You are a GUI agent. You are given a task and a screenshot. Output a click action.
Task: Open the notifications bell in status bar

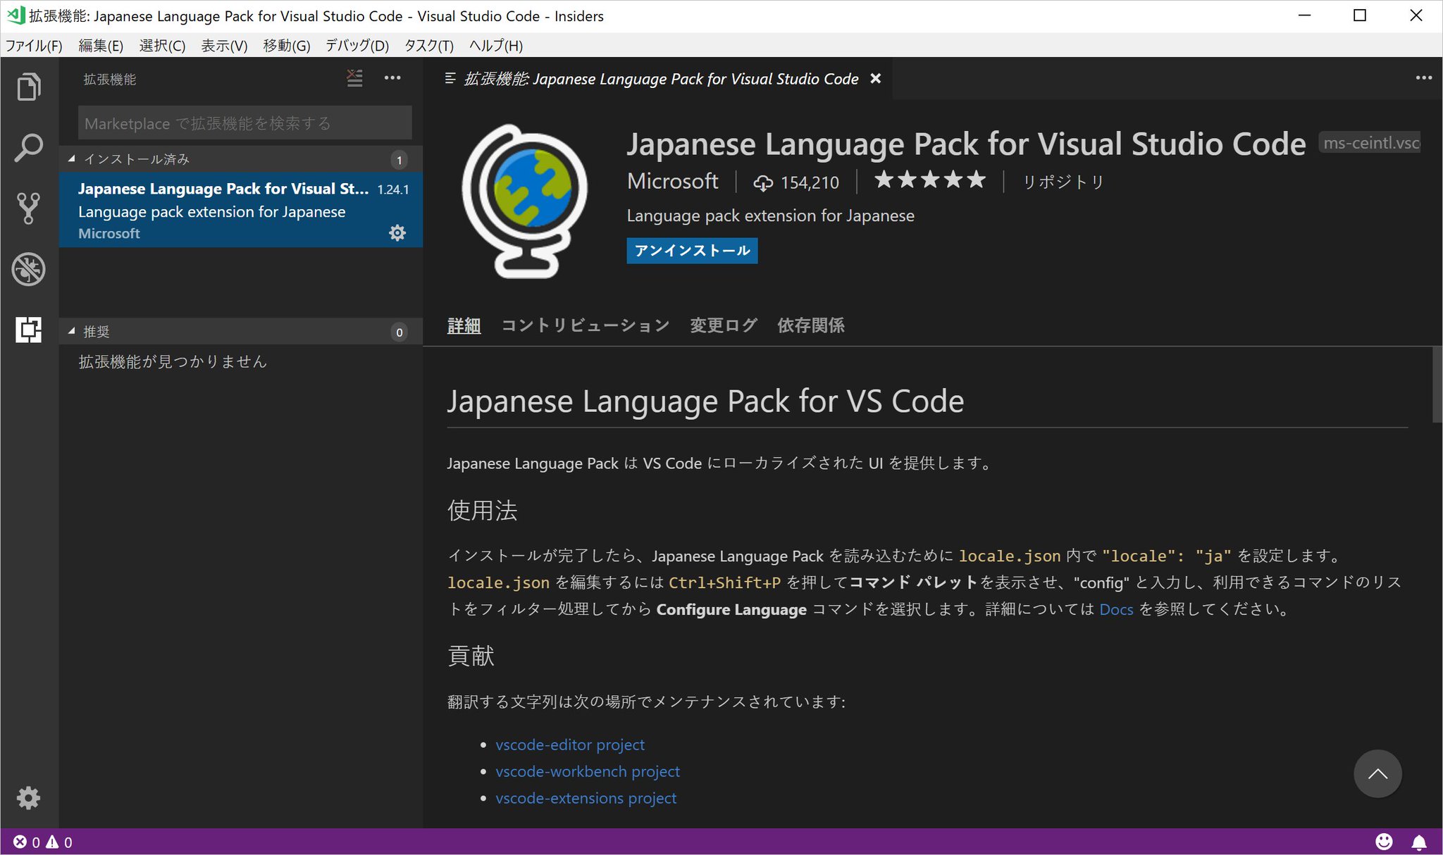(1420, 842)
